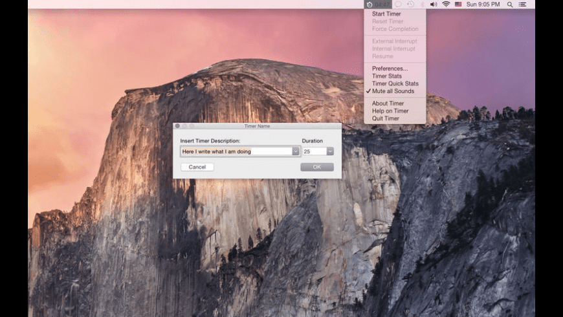Select Timer Quick Stats menu entry
The height and width of the screenshot is (317, 563).
395,83
